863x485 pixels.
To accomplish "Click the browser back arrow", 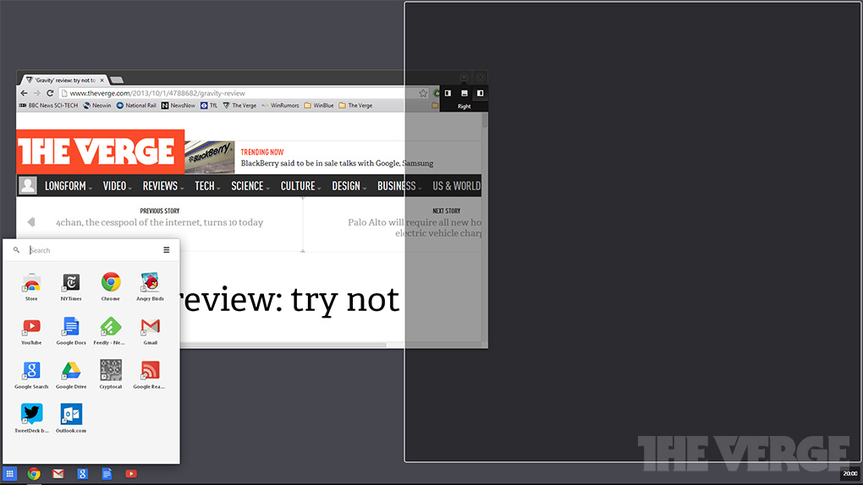I will coord(24,94).
